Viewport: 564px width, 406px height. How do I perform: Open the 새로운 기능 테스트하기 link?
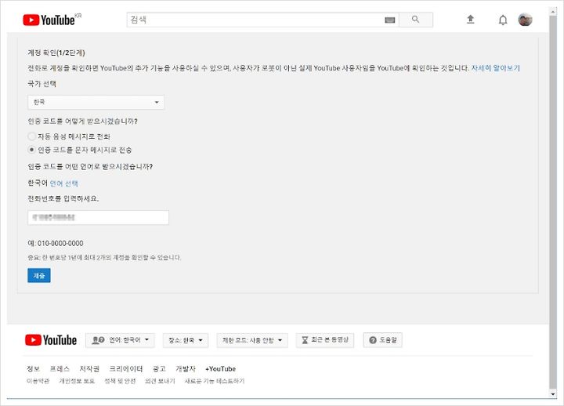click(x=215, y=381)
